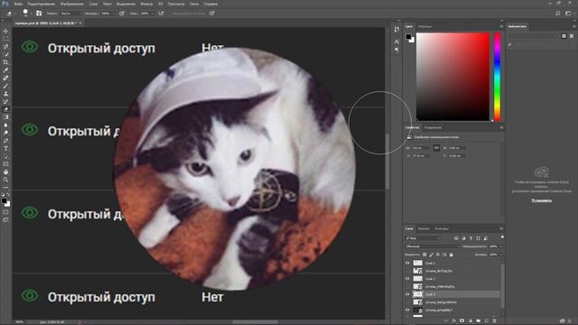
Task: Open the brush settings panel icon in options bar
Action: (39, 13)
